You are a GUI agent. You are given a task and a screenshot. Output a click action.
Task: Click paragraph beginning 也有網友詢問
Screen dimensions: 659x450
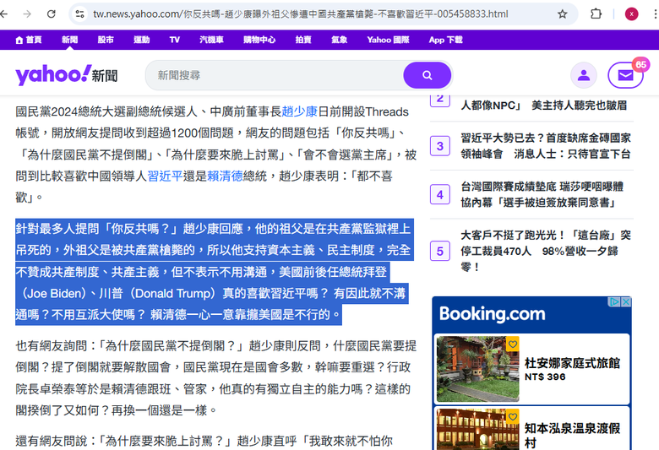(x=216, y=378)
